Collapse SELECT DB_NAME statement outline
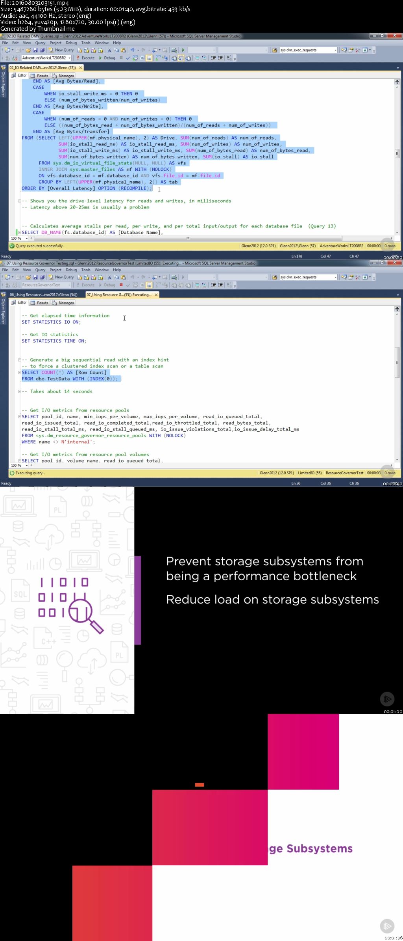 19,233
